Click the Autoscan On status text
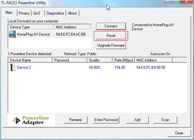 point(160,54)
